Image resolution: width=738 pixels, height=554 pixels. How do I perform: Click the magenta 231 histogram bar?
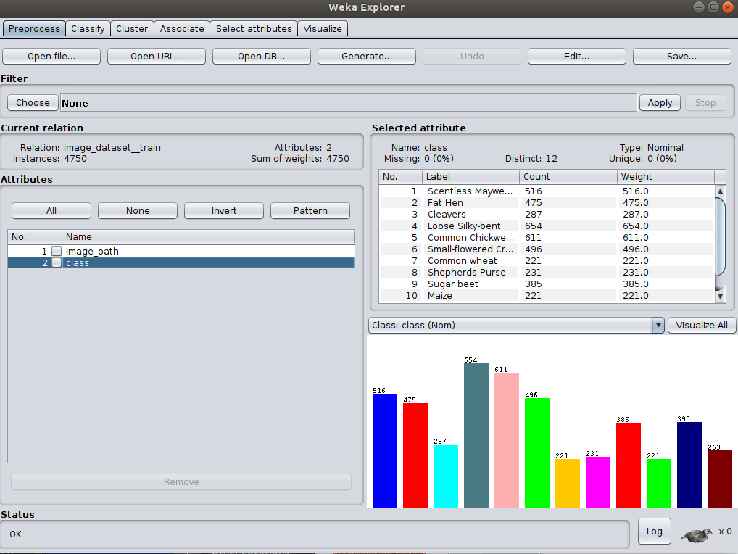tap(598, 482)
